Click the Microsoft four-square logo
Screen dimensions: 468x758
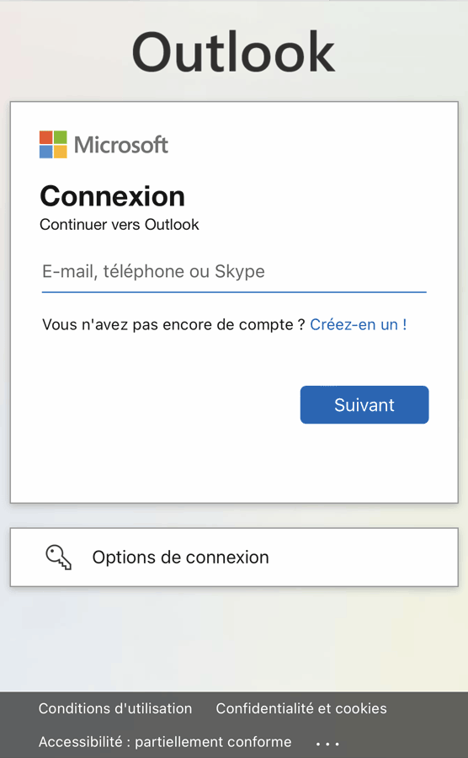pyautogui.click(x=53, y=145)
